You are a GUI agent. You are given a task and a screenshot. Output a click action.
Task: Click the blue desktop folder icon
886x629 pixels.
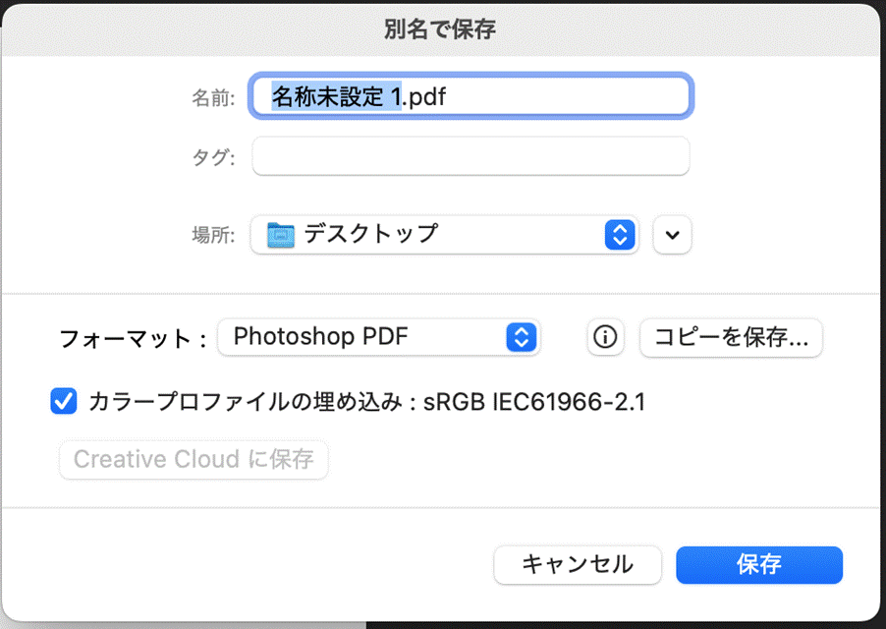281,235
